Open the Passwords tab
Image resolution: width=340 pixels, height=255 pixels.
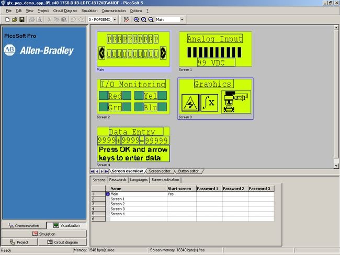pos(118,180)
